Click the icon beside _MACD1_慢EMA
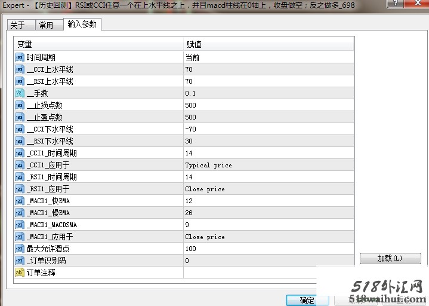This screenshot has height=306, width=429. point(20,213)
